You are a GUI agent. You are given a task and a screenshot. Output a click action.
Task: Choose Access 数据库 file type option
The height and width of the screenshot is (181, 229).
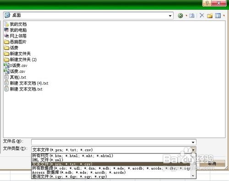79,172
